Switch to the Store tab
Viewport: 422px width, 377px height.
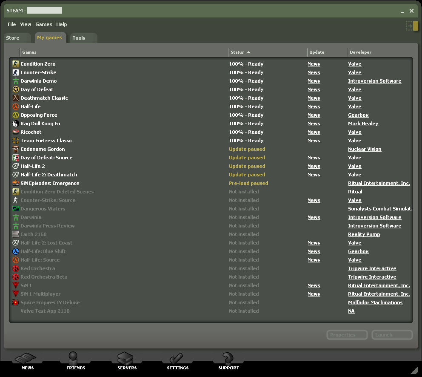(x=13, y=38)
